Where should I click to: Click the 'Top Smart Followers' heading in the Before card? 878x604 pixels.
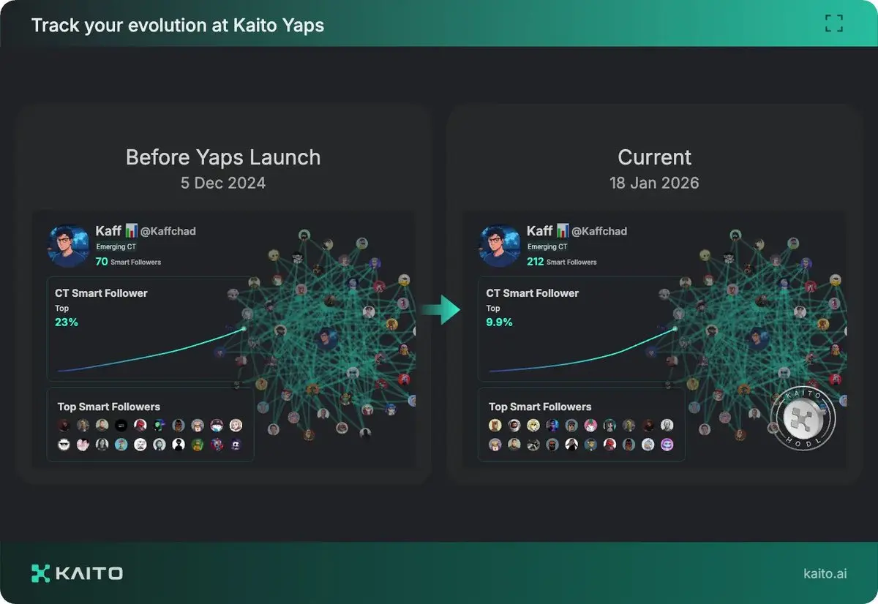pos(109,407)
